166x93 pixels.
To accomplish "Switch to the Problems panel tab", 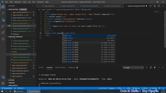I will point(73,67).
